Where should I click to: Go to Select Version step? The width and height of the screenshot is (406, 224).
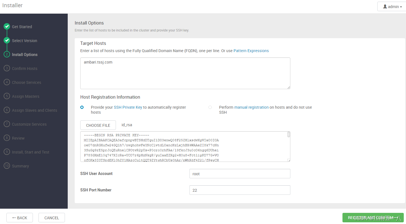pyautogui.click(x=25, y=41)
